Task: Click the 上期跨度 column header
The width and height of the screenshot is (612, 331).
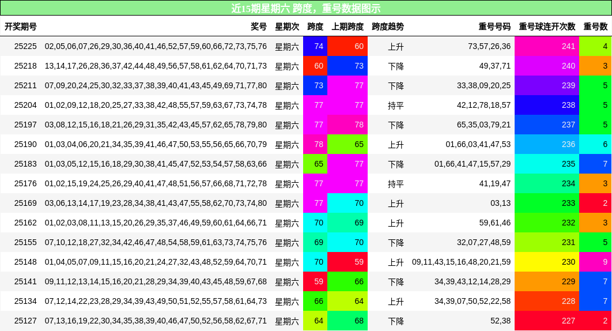Action: [x=347, y=27]
